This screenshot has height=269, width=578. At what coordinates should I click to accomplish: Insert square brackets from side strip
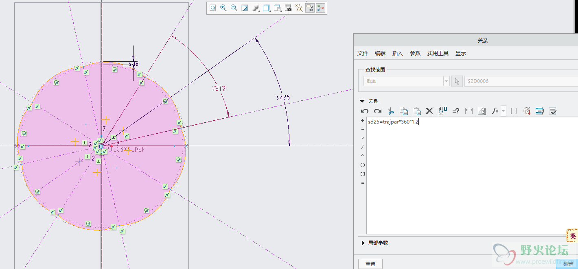coord(363,174)
